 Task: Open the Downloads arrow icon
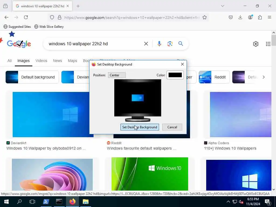(240, 17)
